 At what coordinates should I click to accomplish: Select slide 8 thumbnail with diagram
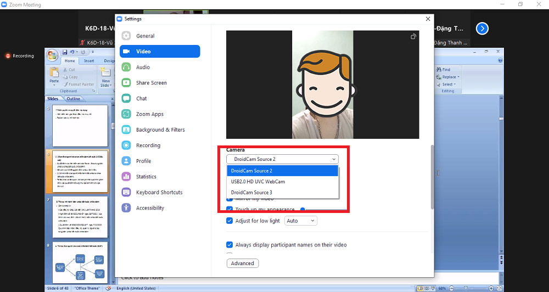pyautogui.click(x=80, y=262)
